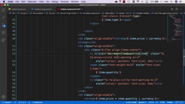The width and height of the screenshot is (185, 104).
Task: Select div.table-responsive breadcrumb item
Action: click(91, 13)
